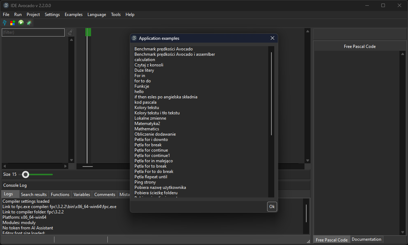Click the Application examples dialog title icon
The image size is (408, 245).
[x=134, y=38]
